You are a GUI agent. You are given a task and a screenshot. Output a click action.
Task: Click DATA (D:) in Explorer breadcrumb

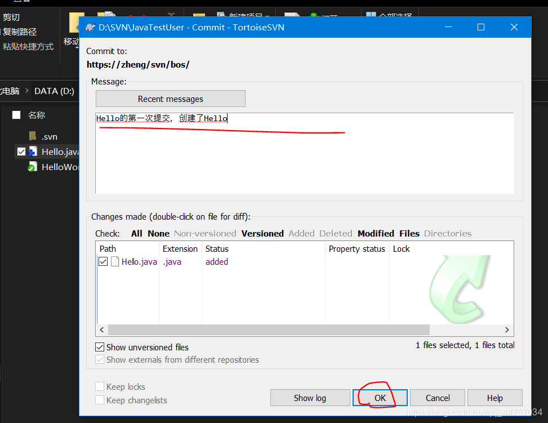point(54,91)
